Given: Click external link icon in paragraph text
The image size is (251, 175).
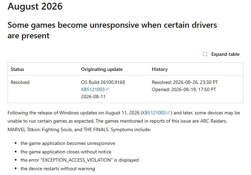Looking at the screenshot, I should coord(168,113).
